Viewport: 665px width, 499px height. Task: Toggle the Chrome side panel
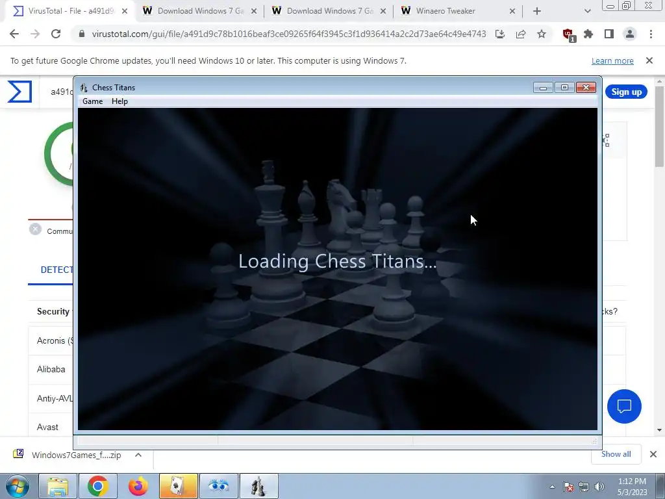click(x=609, y=34)
